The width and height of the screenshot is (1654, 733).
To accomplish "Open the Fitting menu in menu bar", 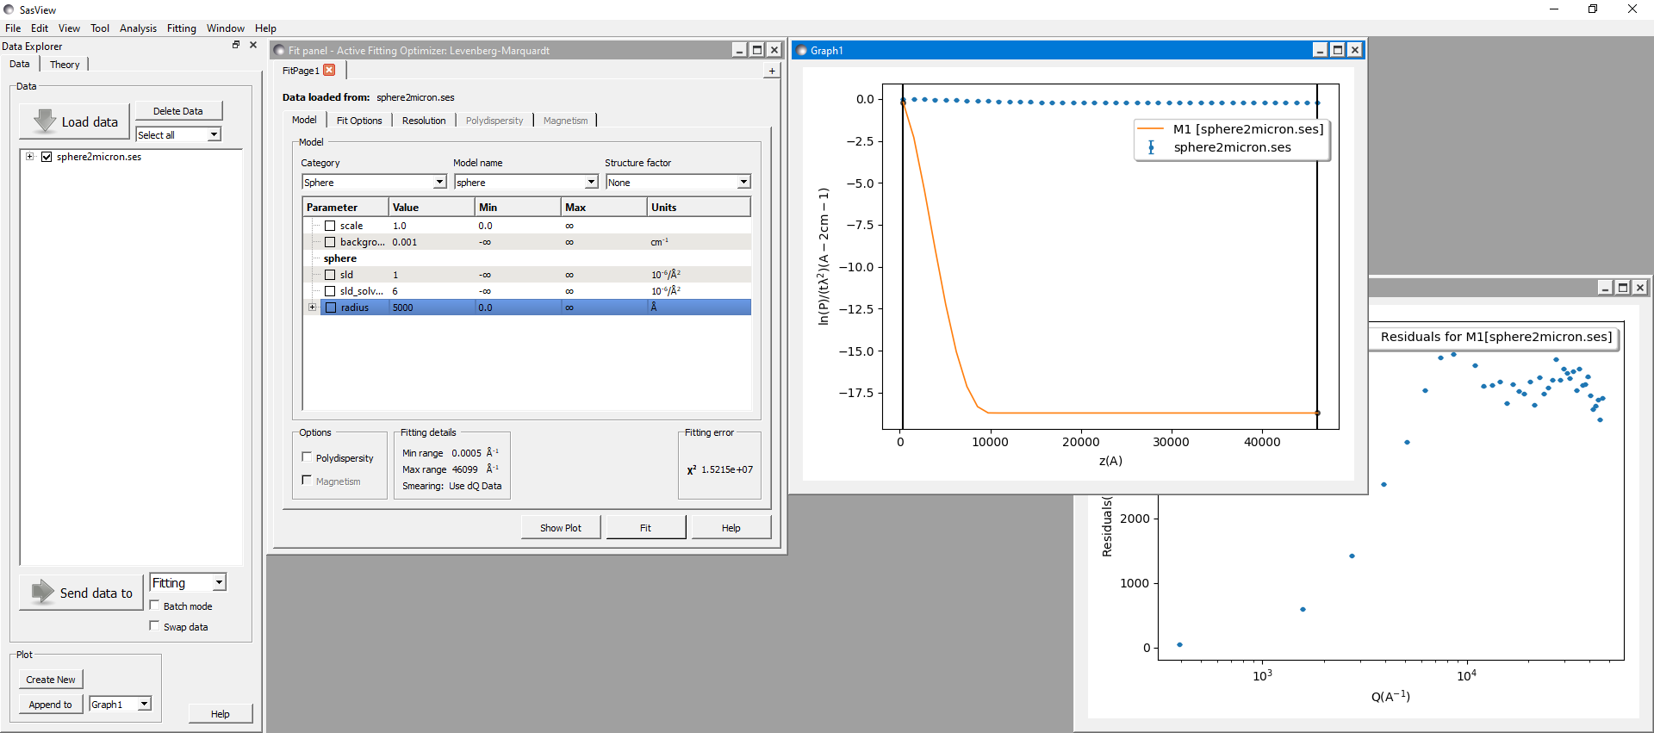I will pos(181,28).
